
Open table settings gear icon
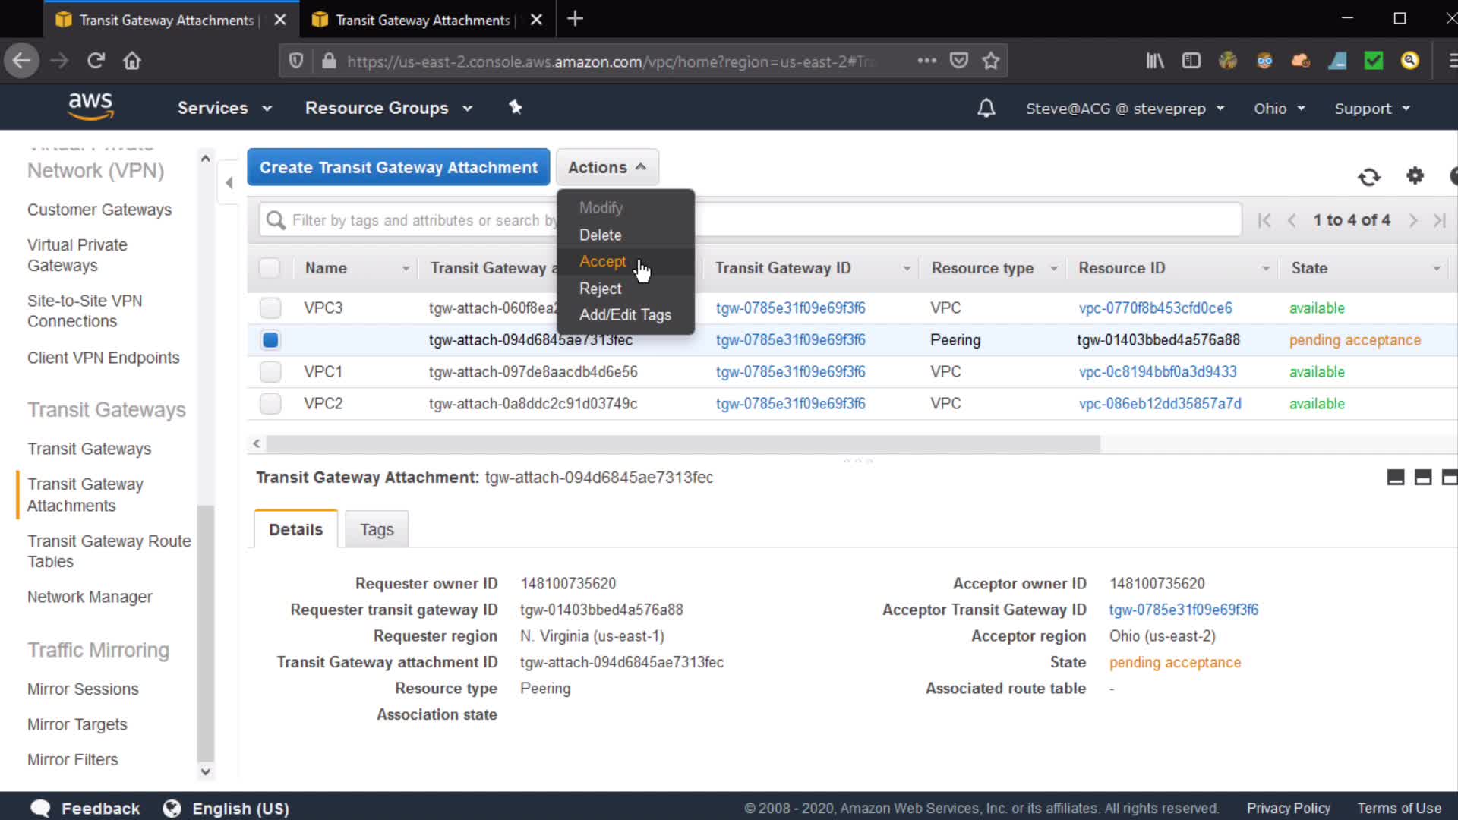1415,176
